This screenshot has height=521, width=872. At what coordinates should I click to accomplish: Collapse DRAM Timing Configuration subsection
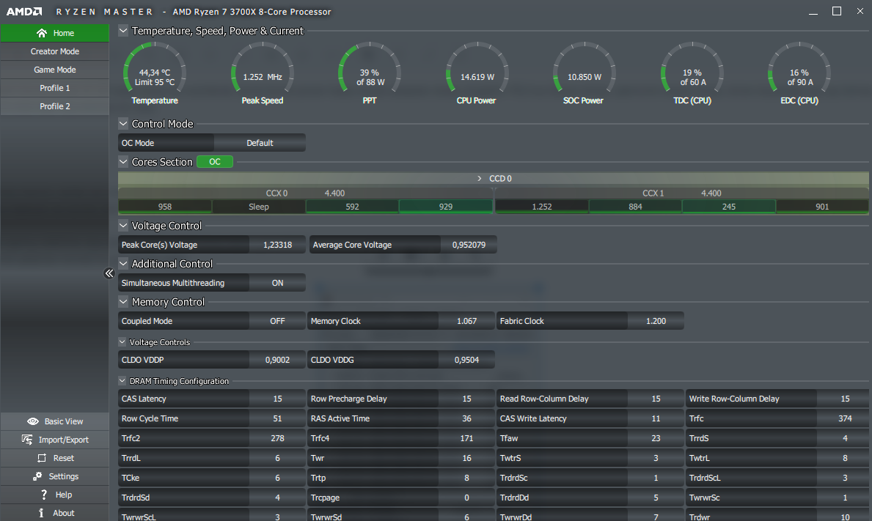click(122, 380)
